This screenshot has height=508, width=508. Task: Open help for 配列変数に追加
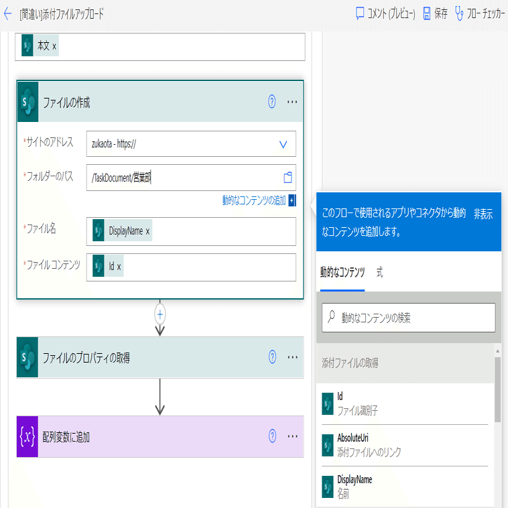[273, 436]
